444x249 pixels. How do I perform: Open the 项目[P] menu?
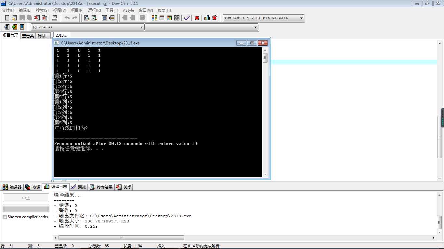(x=77, y=10)
